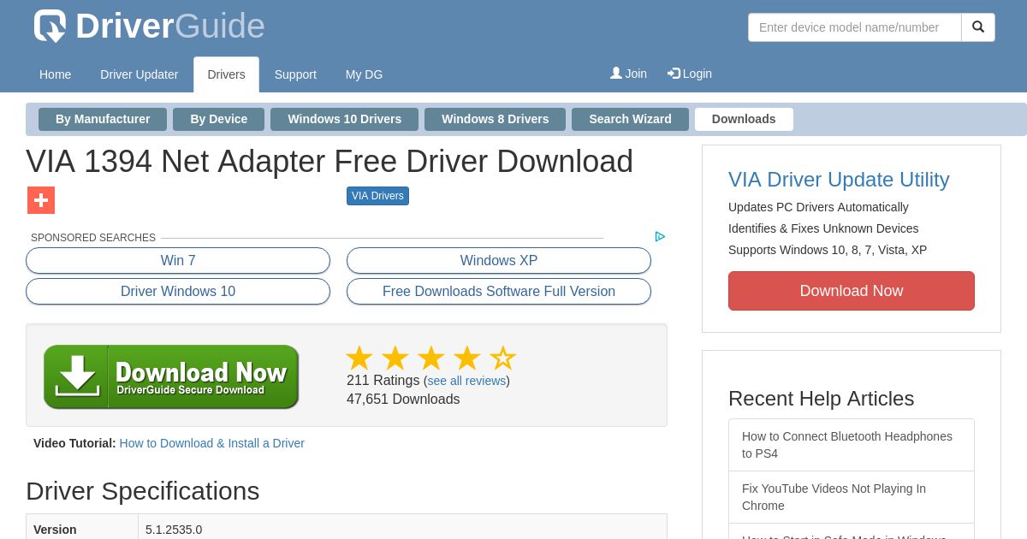This screenshot has height=539, width=1027.
Task: Open Bluetooth Headphones to PS4 article
Action: 852,445
